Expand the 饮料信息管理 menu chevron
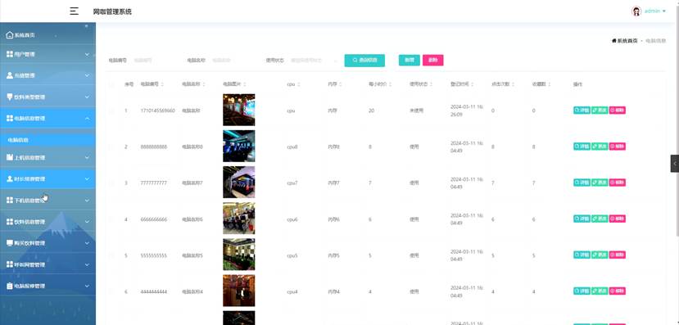Viewport: 679px width, 325px height. point(87,222)
